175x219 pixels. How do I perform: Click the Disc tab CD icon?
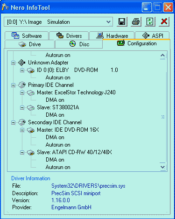72,44
